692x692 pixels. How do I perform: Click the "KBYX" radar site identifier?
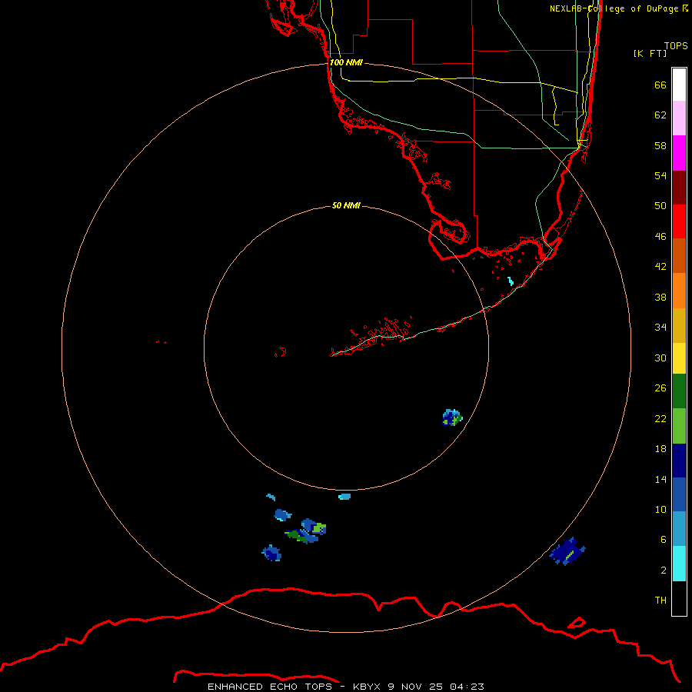(366, 687)
